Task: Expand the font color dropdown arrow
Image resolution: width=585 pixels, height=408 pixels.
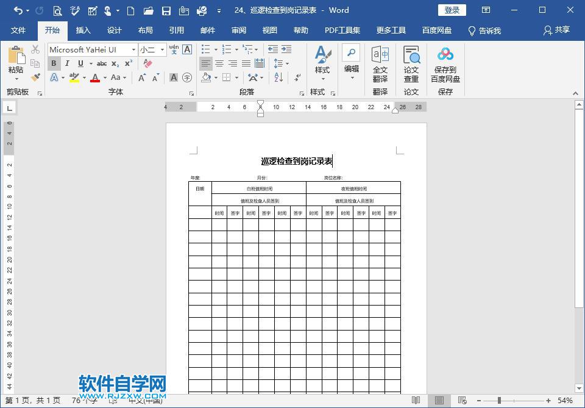Action: coord(104,77)
